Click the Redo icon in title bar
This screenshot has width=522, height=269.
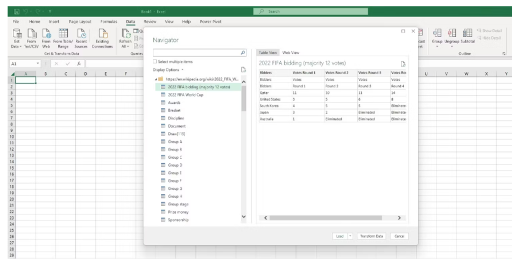39,12
